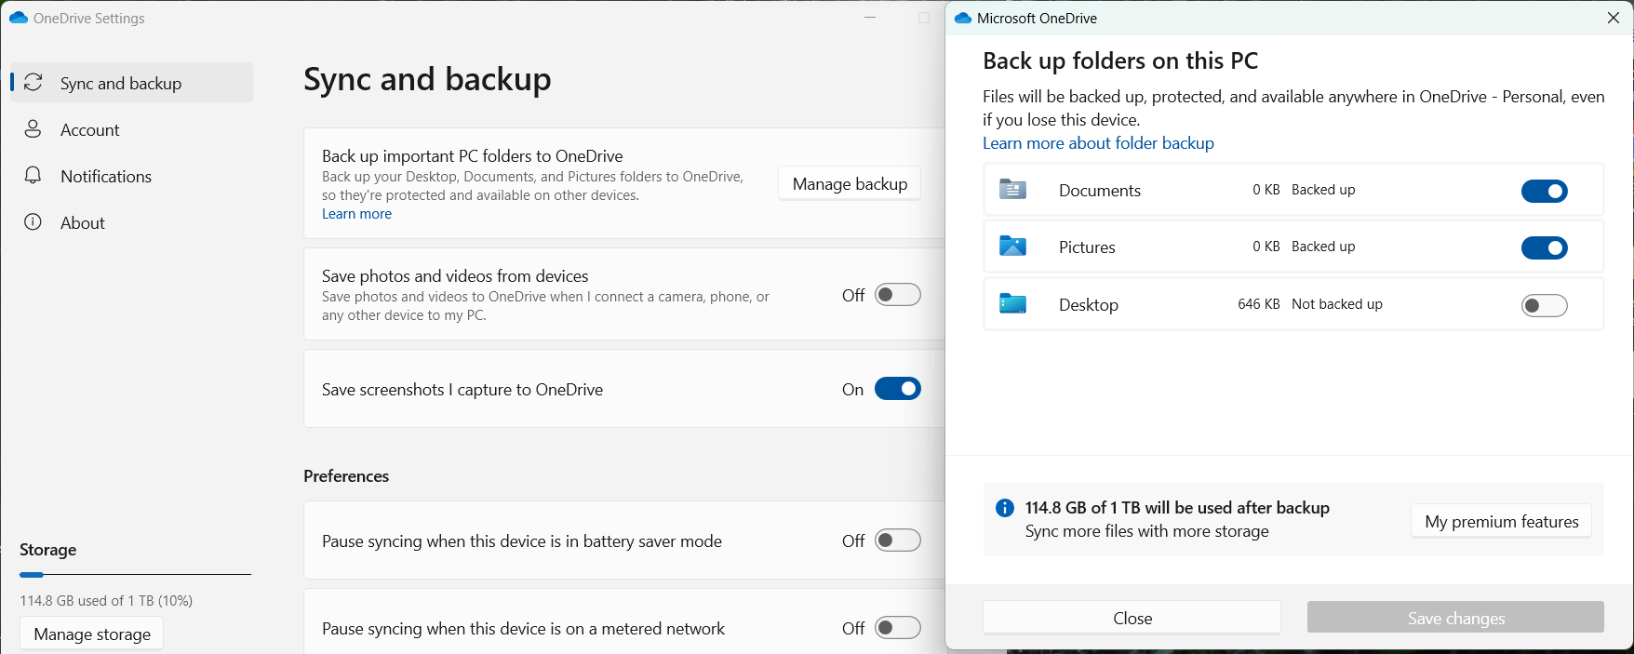Click the Sync and backup arrows icon
Screen dimensions: 1634x654
point(33,83)
